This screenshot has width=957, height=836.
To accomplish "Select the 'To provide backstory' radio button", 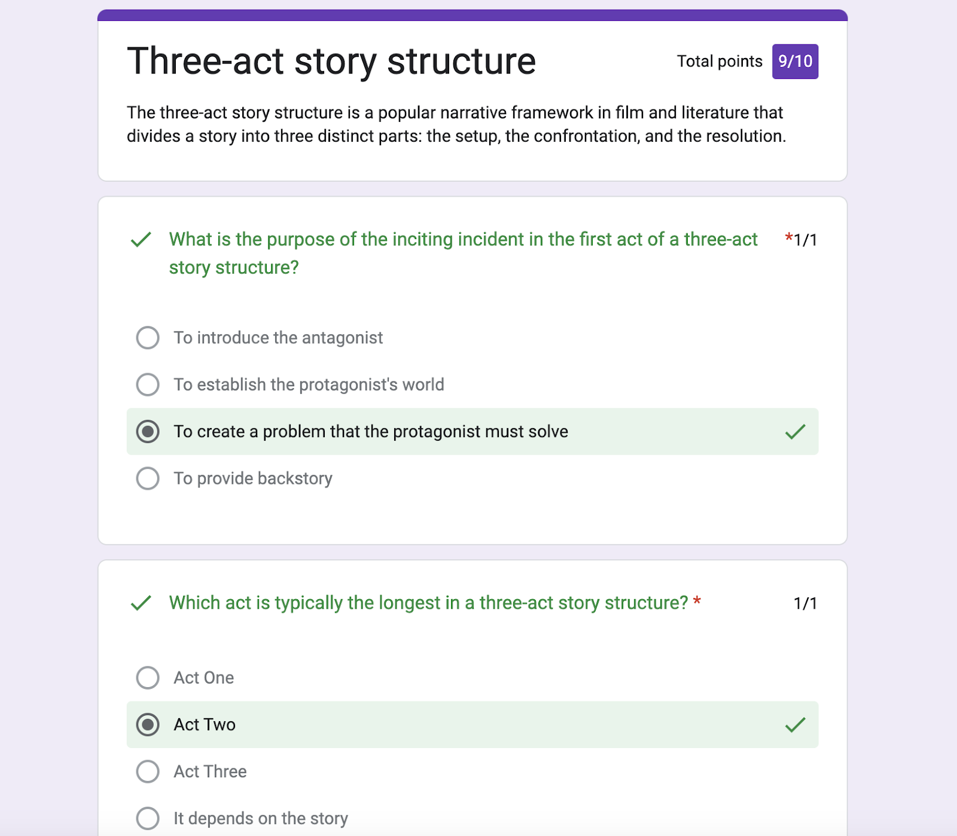I will click(148, 478).
